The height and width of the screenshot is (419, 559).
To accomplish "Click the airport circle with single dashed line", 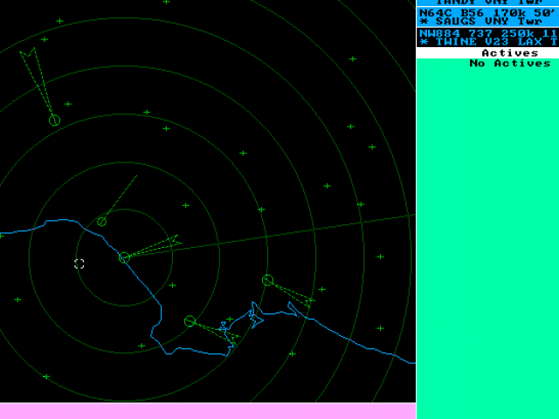I will click(101, 222).
